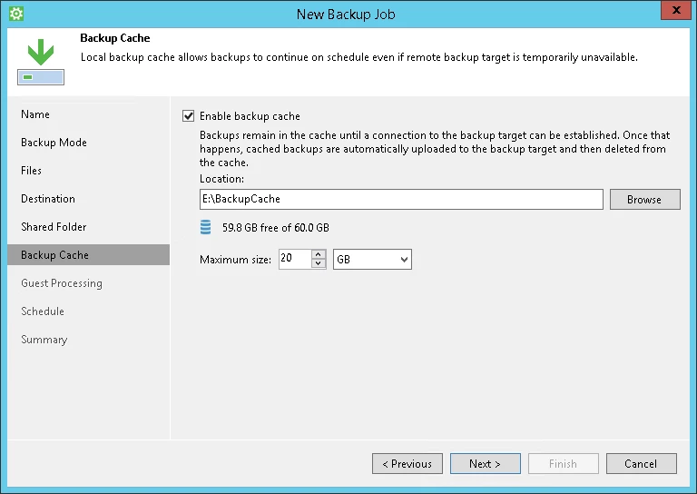Cancel the New Backup Job wizard
This screenshot has width=697, height=494.
(x=642, y=464)
